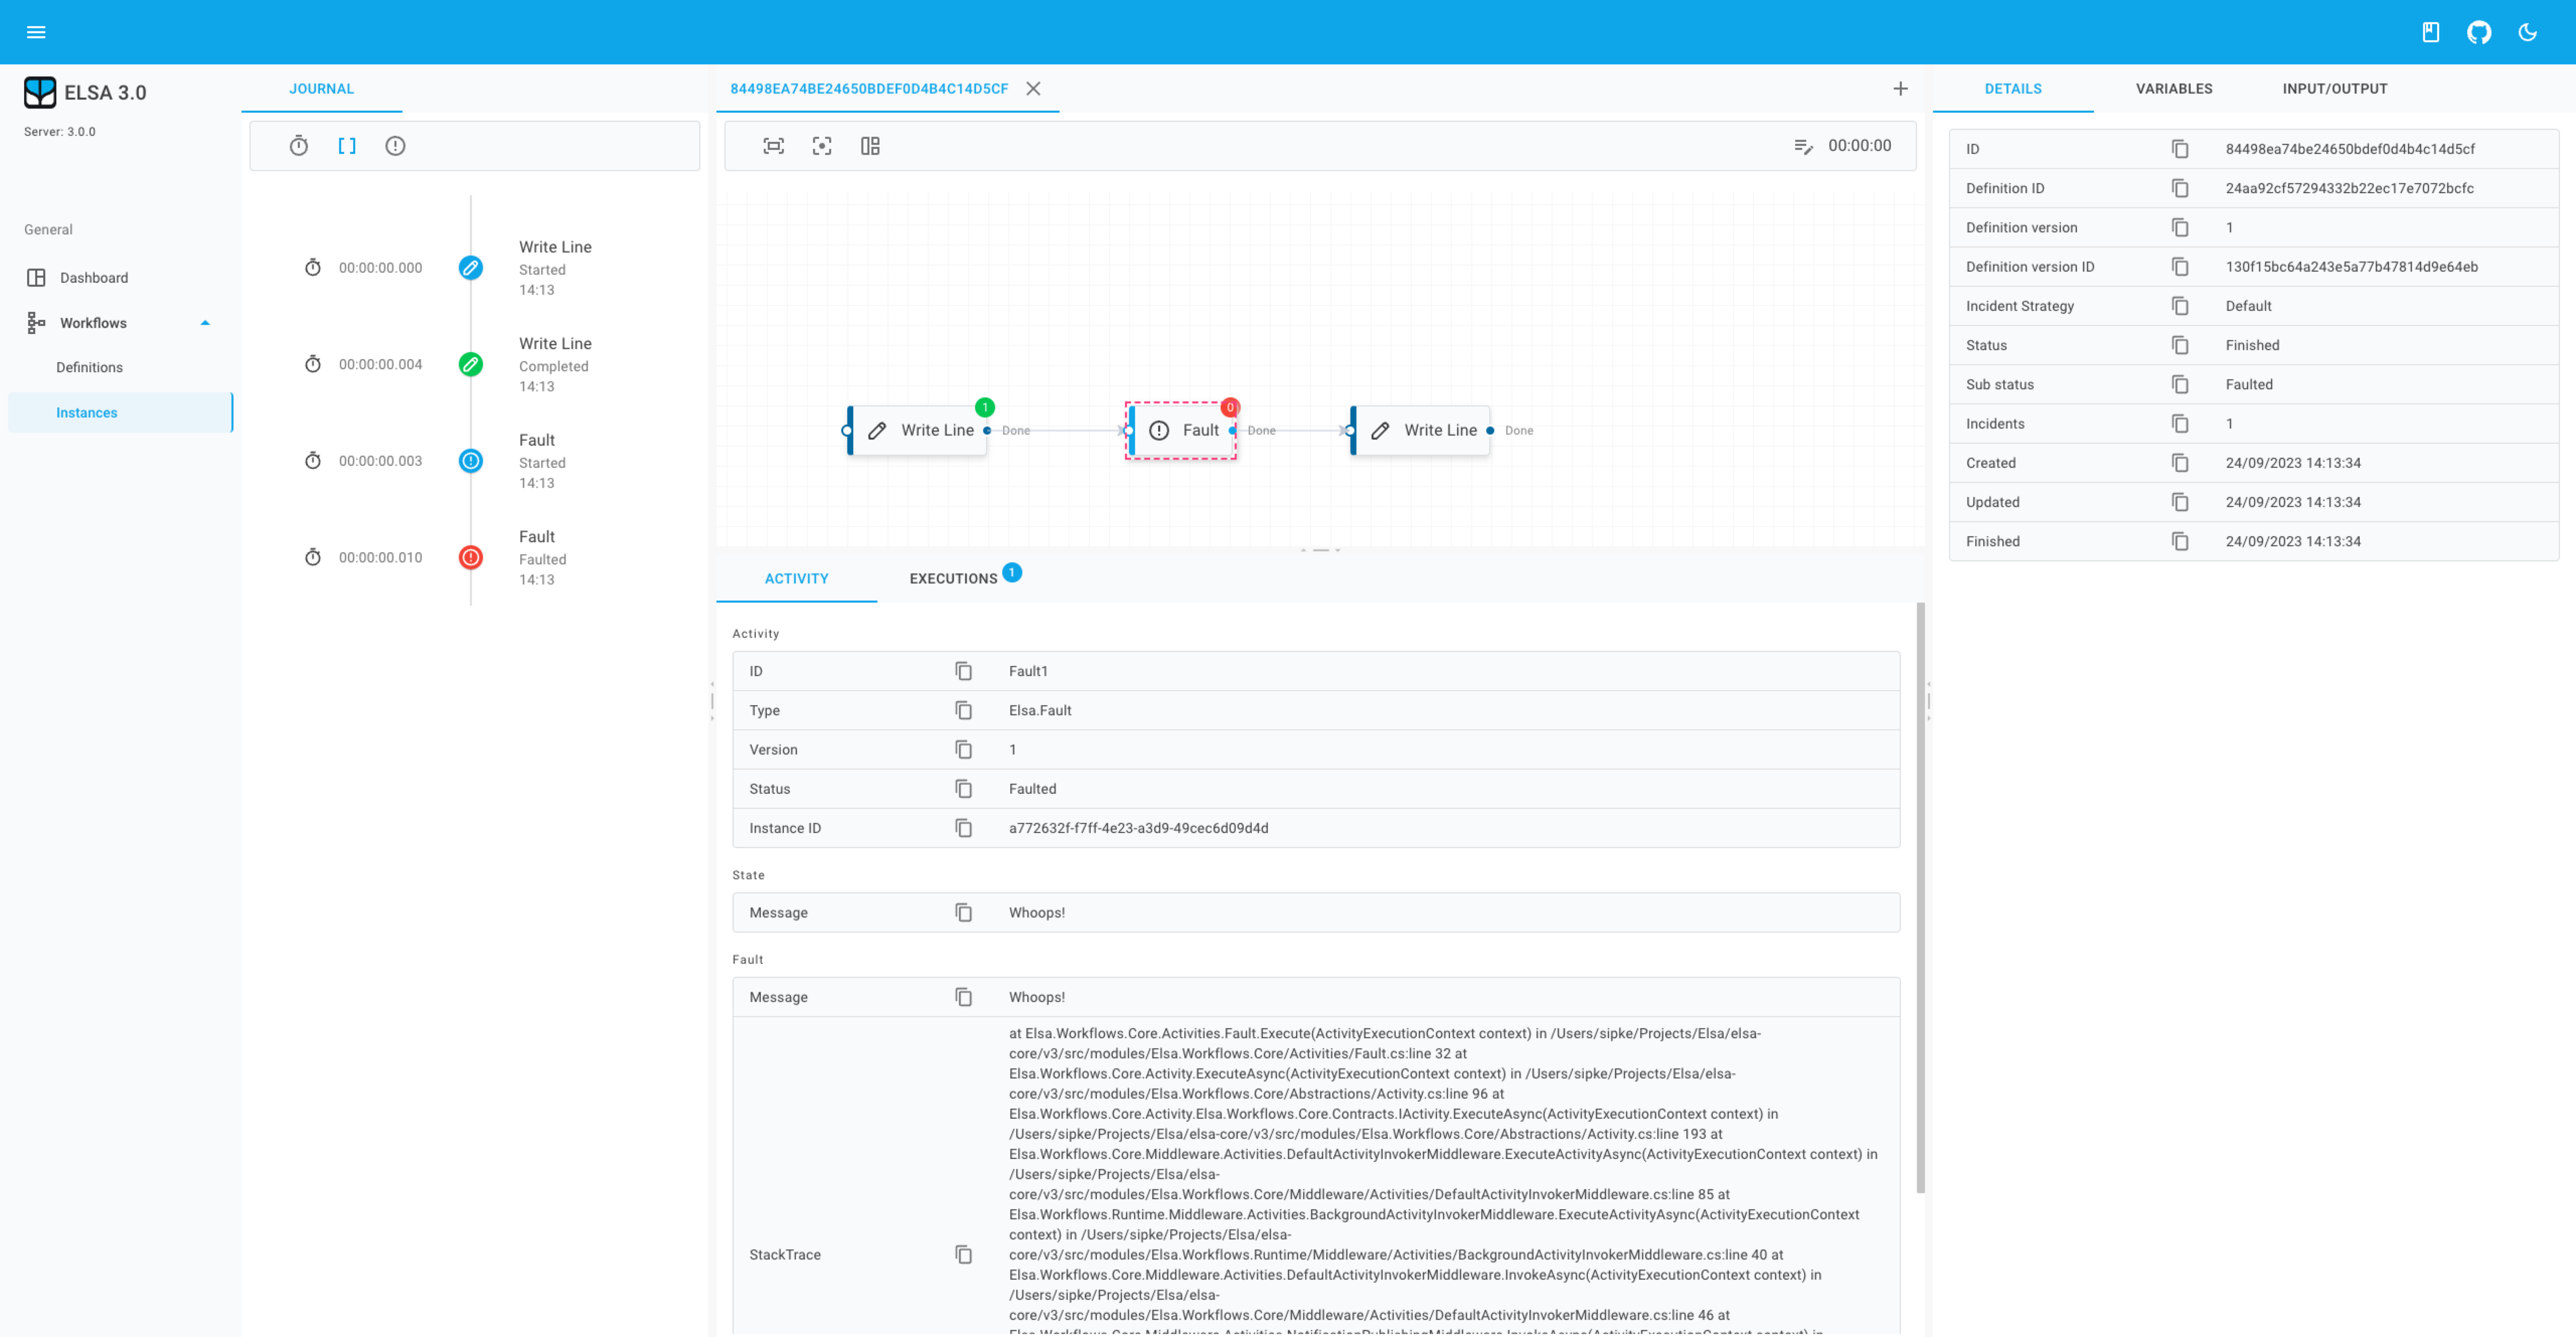Open the GitHub repository icon in the header

(x=2479, y=31)
